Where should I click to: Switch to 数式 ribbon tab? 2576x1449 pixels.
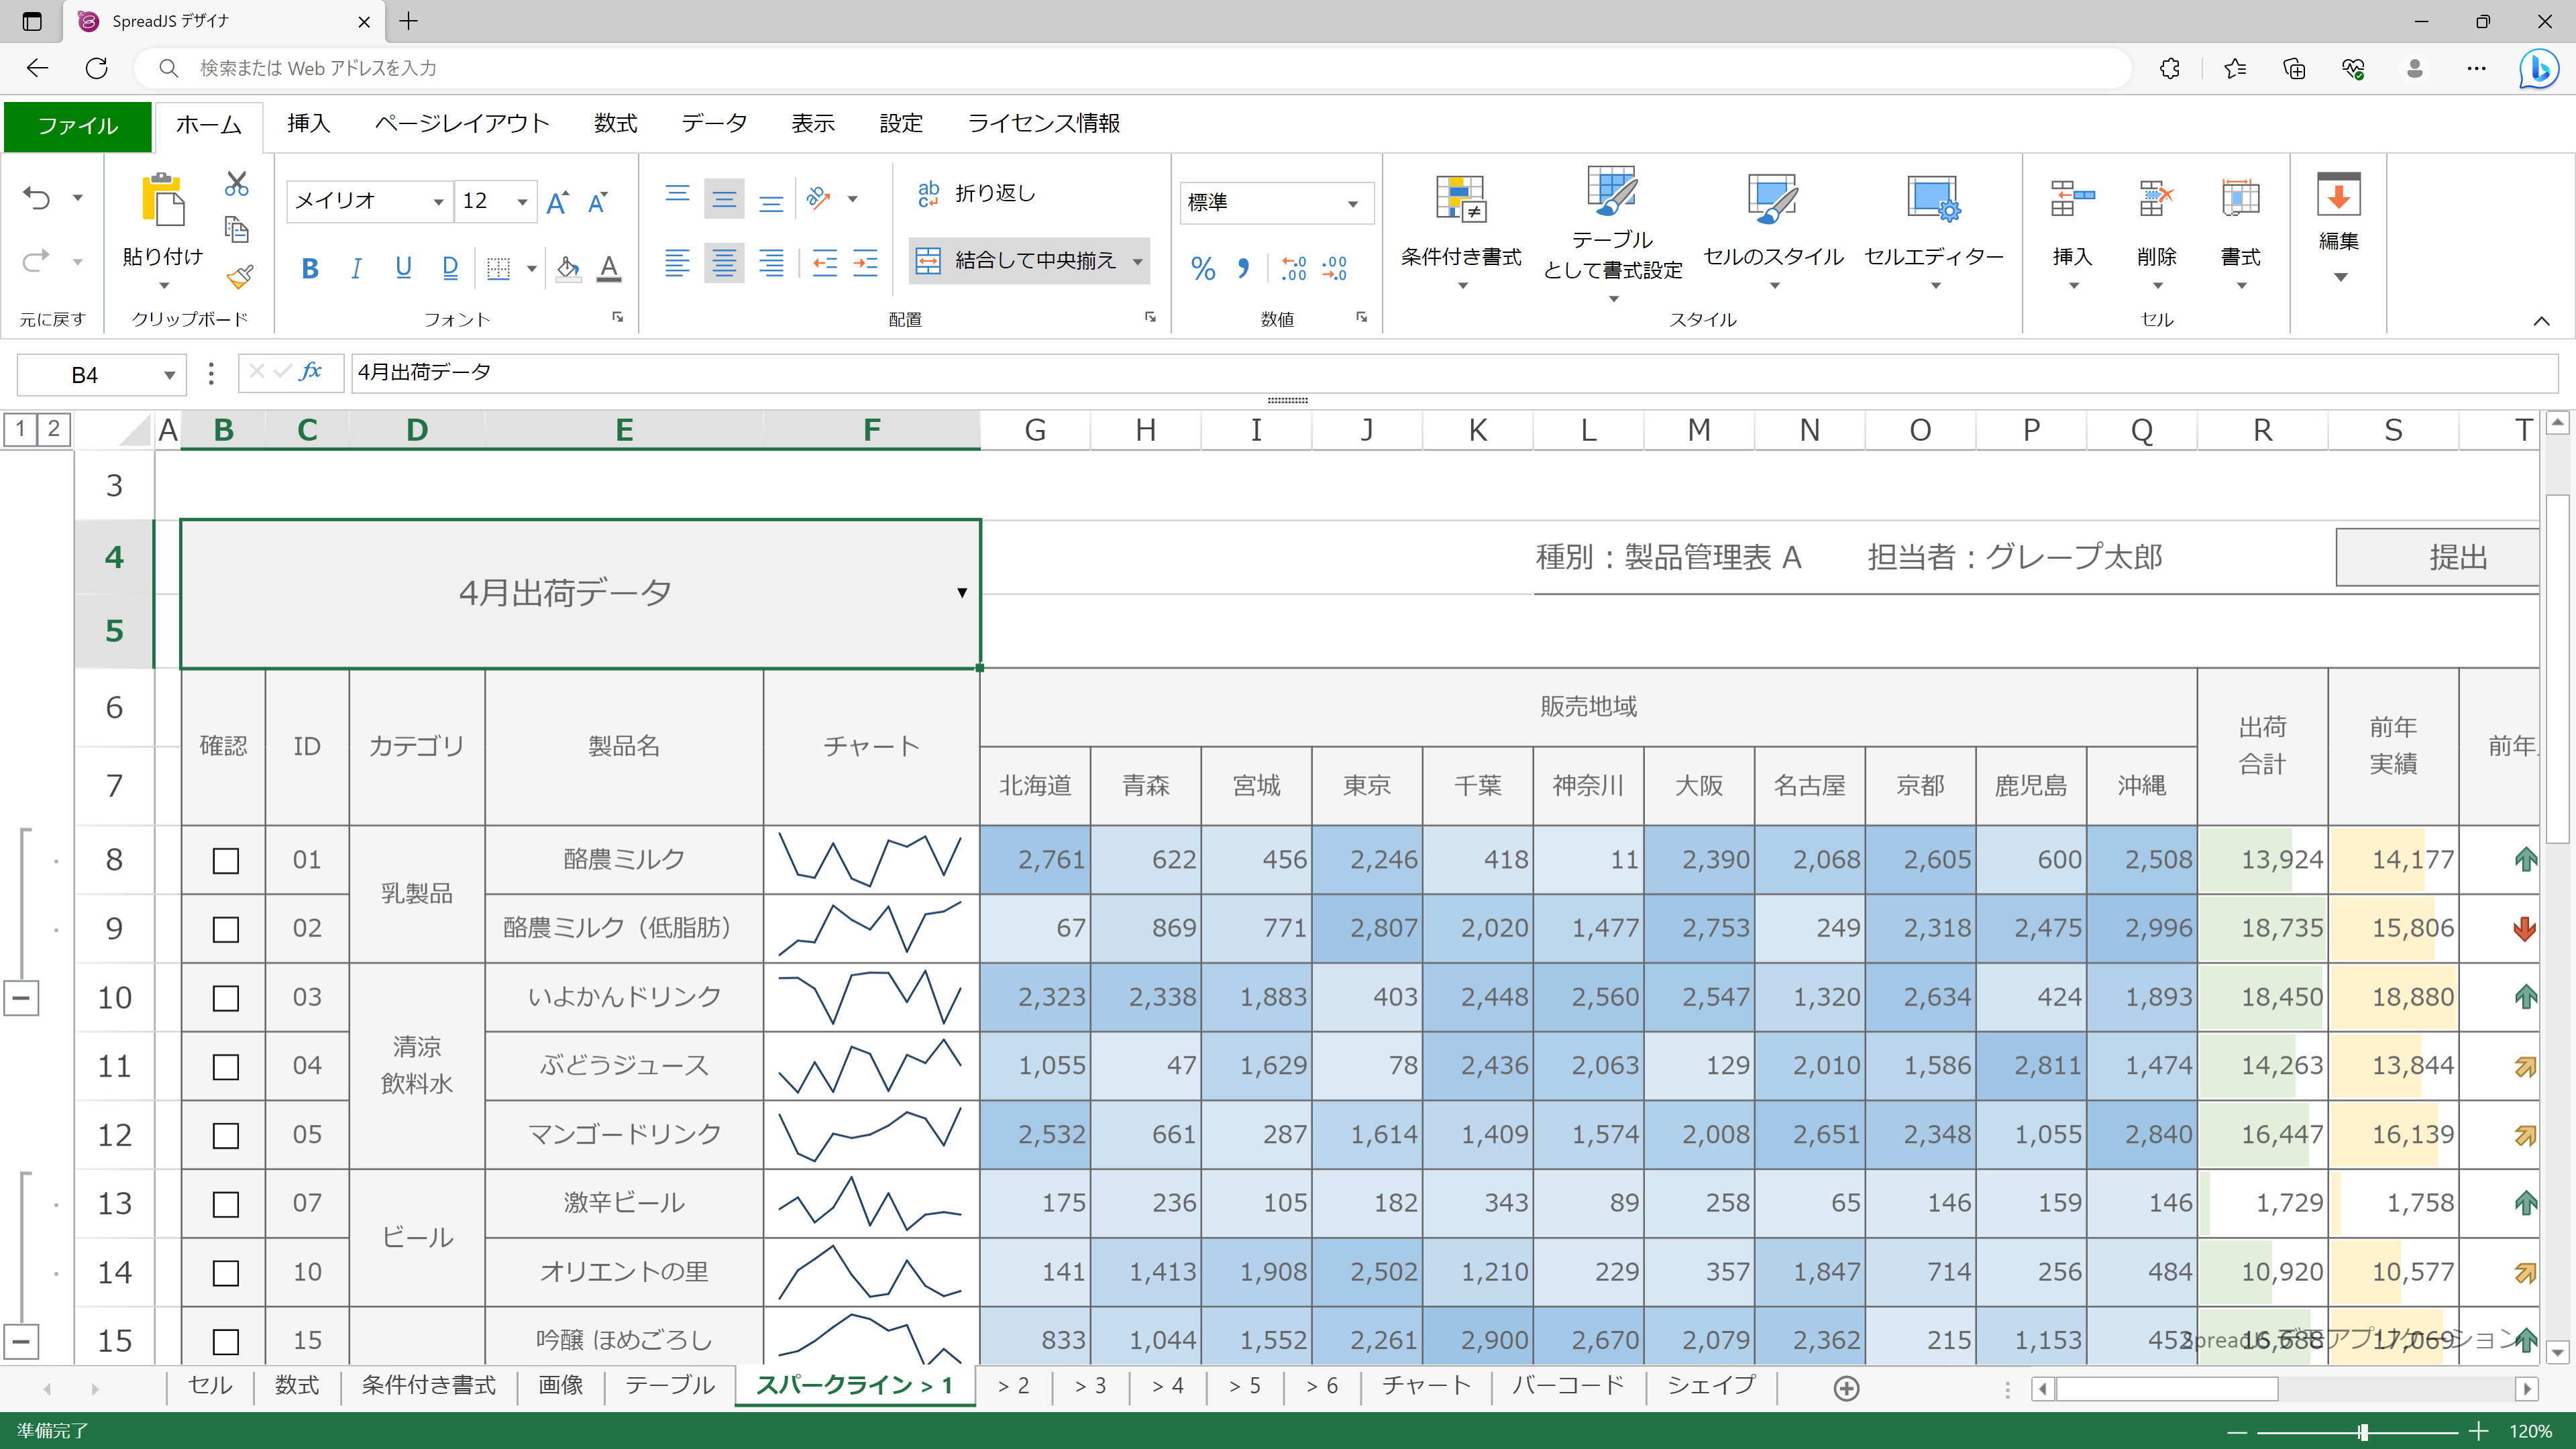pyautogui.click(x=615, y=123)
